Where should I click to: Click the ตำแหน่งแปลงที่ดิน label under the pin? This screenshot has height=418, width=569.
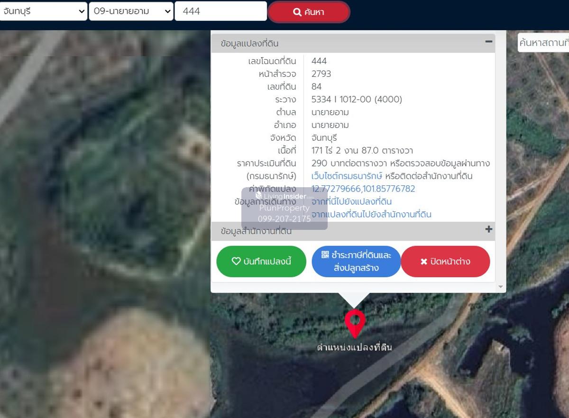click(x=355, y=348)
